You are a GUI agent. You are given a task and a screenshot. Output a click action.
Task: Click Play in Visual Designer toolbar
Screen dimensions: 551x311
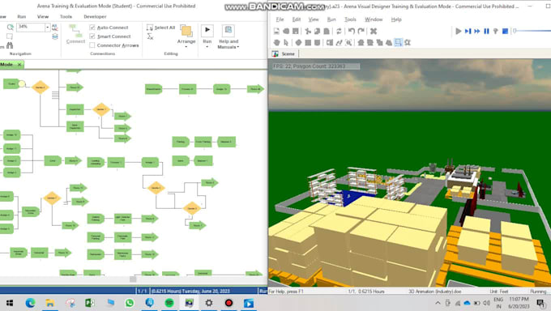coord(459,32)
